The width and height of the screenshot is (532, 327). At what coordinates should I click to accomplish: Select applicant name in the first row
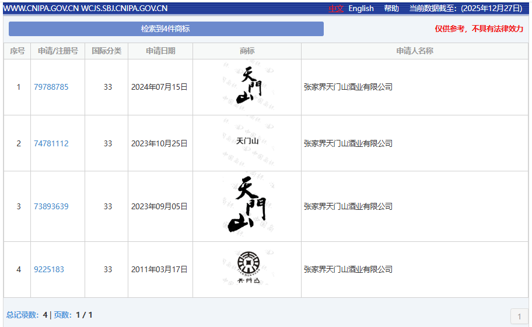(x=348, y=87)
